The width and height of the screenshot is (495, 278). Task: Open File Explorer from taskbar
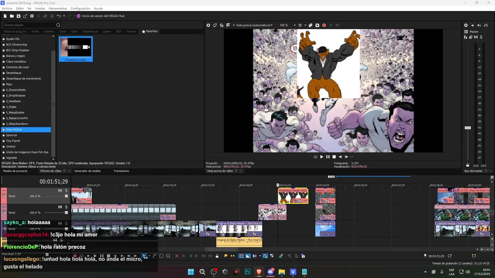(282, 272)
